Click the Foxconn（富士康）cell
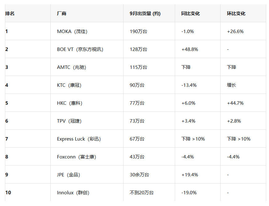This screenshot has height=206, width=269. 77,157
